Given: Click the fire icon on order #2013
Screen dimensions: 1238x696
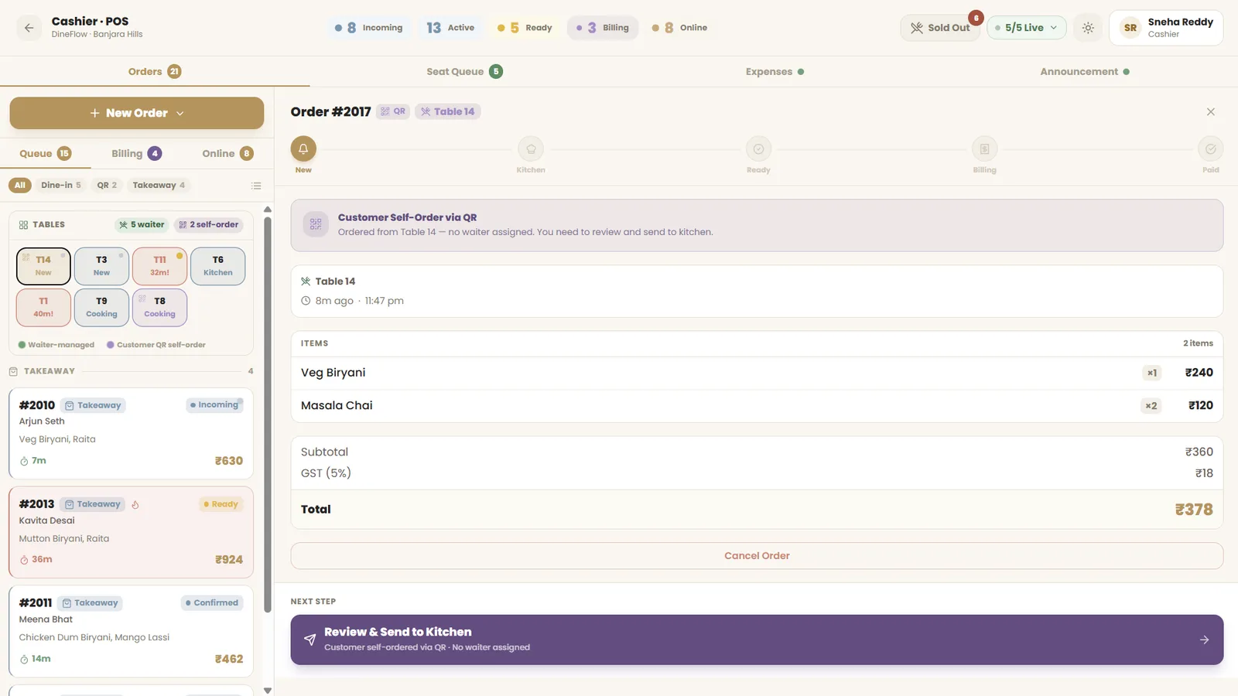Looking at the screenshot, I should click(135, 505).
